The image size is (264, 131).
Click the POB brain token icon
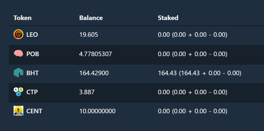(18, 54)
